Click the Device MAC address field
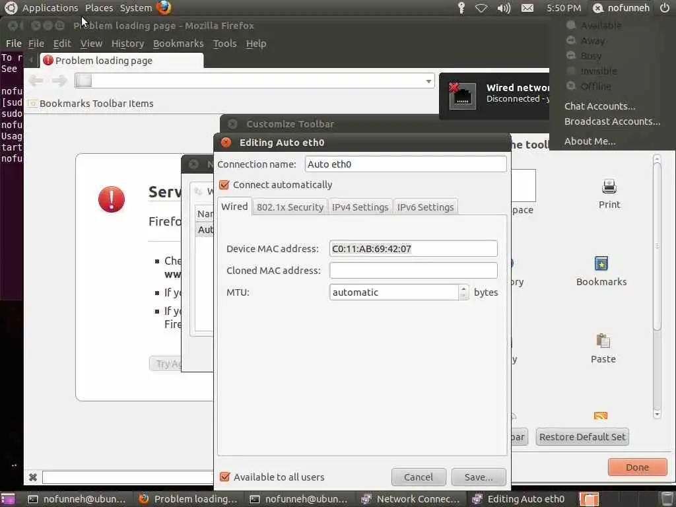676x507 pixels. [413, 248]
